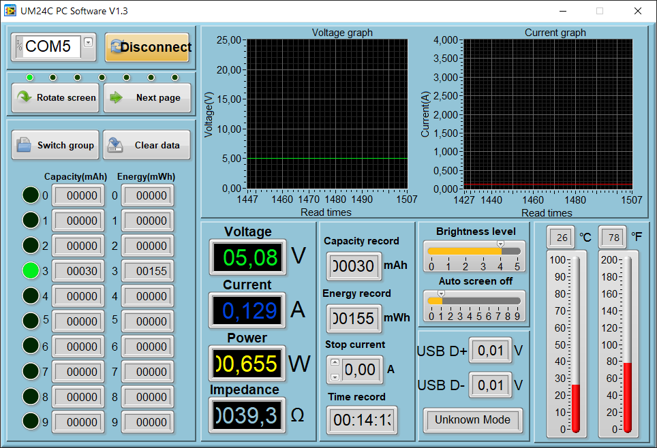Click the UM24C app icon in title bar

point(10,11)
